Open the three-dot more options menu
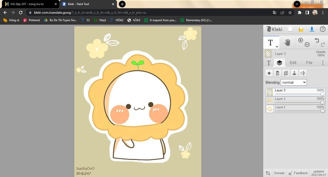This screenshot has height=177, width=328. tap(323, 63)
